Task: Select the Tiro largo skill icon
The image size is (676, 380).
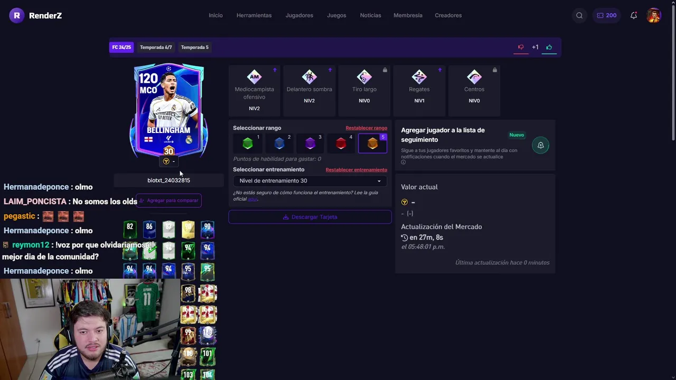Action: pyautogui.click(x=364, y=77)
